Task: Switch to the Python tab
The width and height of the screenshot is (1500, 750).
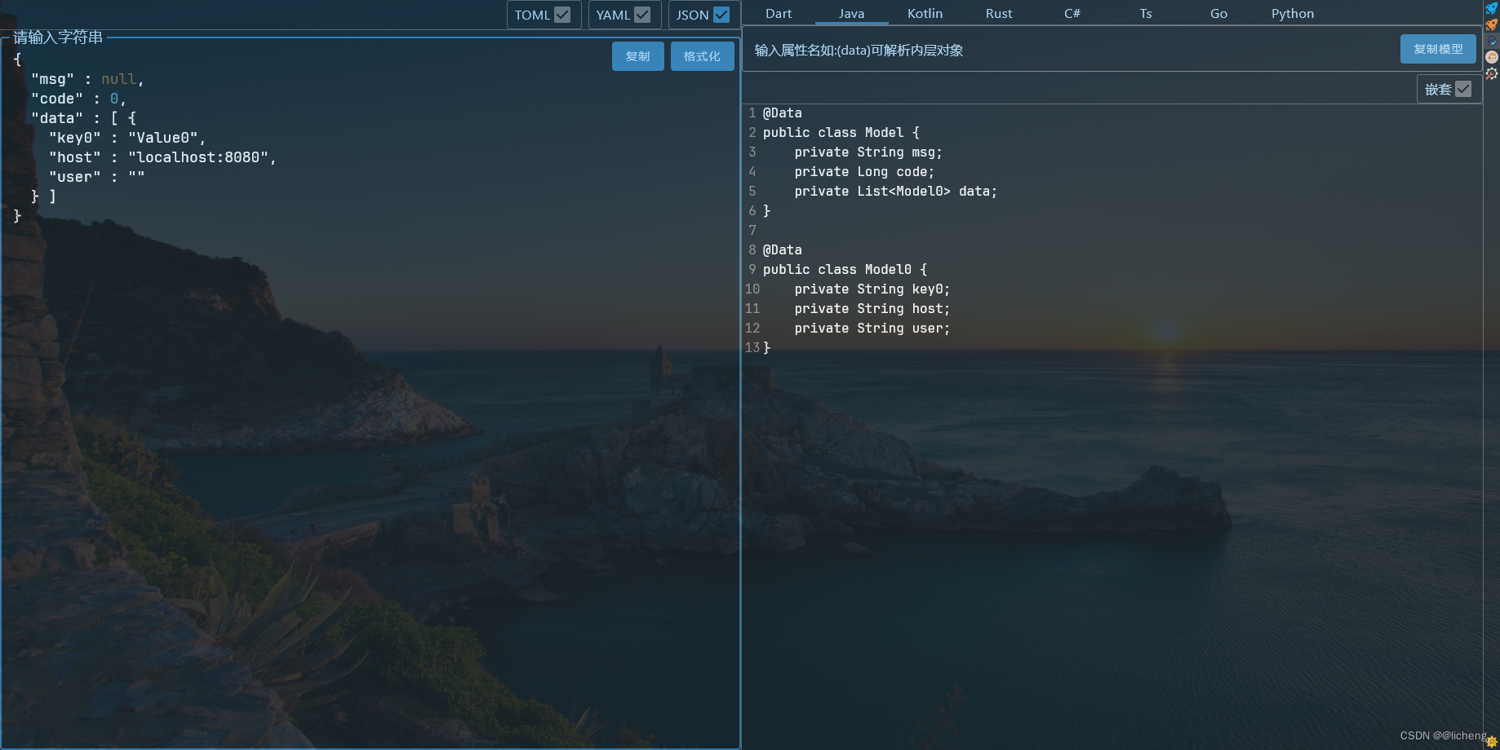Action: point(1293,14)
